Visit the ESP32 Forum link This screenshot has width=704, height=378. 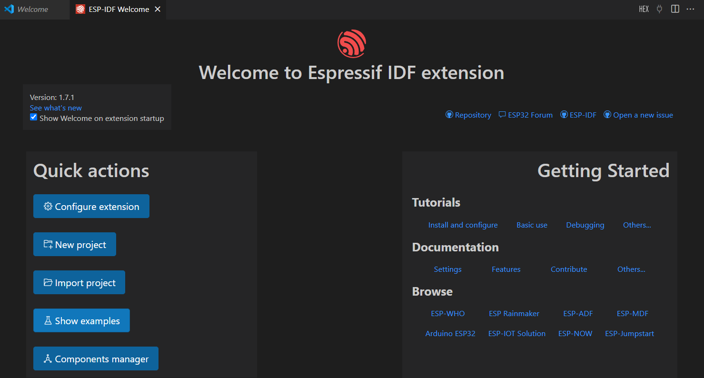[x=526, y=115]
